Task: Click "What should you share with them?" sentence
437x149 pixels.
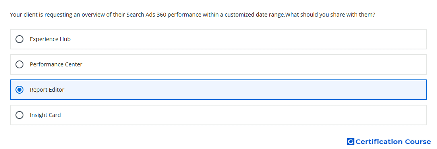Action: click(330, 15)
